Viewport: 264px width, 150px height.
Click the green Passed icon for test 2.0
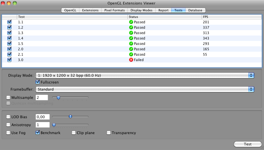click(x=131, y=49)
